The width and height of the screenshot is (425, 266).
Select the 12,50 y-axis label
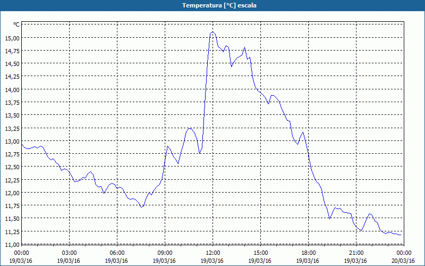click(x=12, y=167)
